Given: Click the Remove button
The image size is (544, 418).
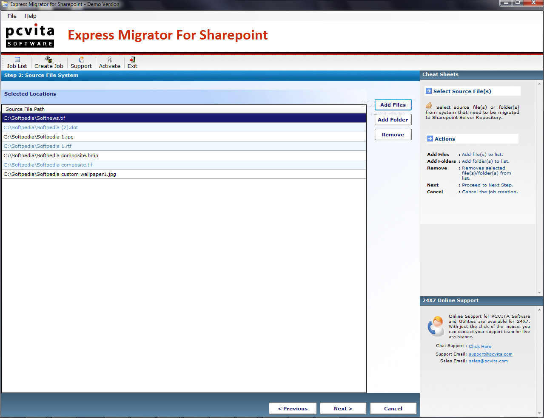Looking at the screenshot, I should click(393, 135).
